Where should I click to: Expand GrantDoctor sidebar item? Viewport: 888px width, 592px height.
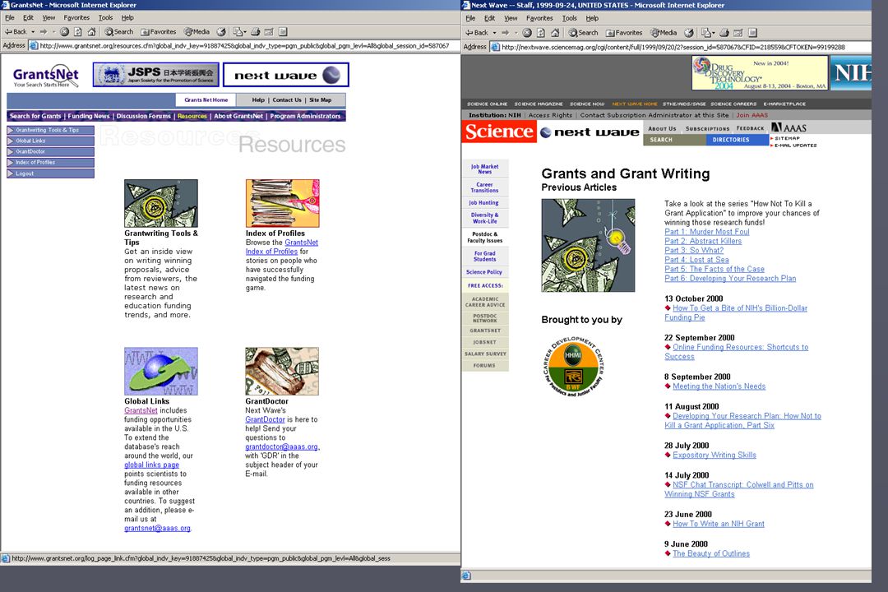(50, 151)
